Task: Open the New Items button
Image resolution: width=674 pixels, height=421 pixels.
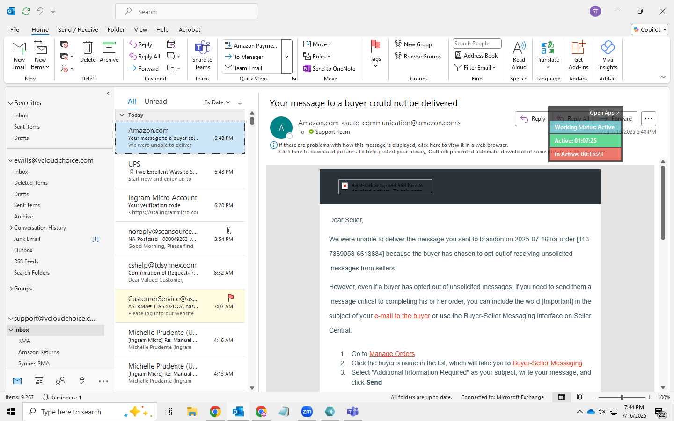Action: (40, 55)
